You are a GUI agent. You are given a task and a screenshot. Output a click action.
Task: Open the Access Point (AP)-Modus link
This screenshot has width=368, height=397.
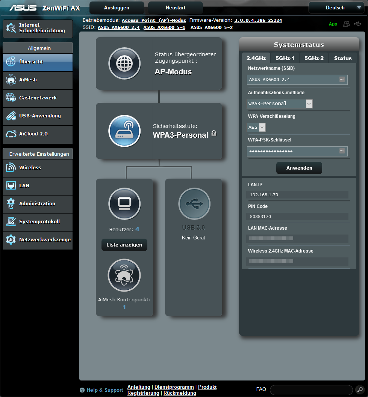click(x=154, y=20)
